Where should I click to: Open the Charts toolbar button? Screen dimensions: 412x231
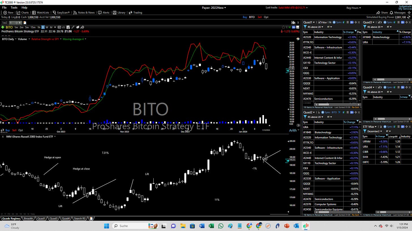tap(23, 12)
